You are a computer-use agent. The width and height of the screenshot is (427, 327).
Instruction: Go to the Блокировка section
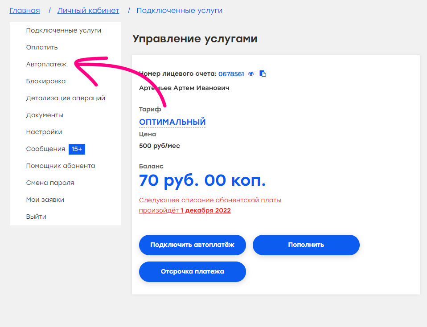tap(46, 81)
